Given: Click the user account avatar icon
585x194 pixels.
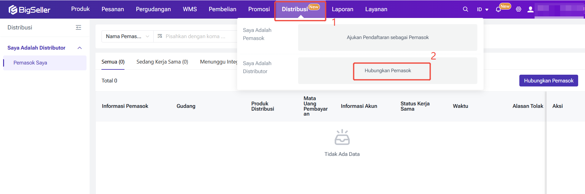Looking at the screenshot, I should [x=530, y=9].
